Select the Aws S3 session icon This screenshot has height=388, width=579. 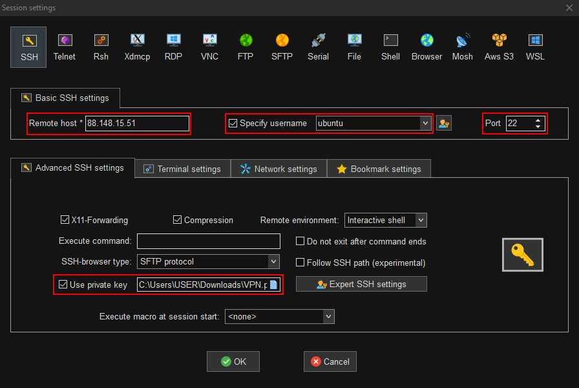coord(499,47)
